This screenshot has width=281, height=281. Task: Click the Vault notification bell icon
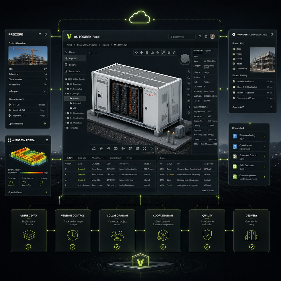206,37
